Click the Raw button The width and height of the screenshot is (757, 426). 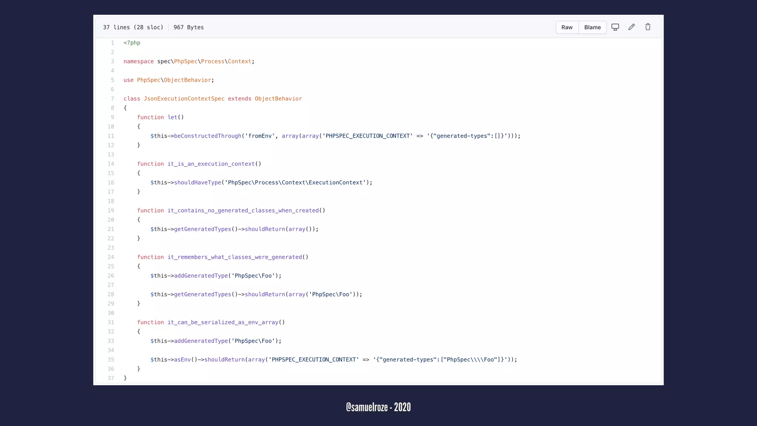pos(567,27)
